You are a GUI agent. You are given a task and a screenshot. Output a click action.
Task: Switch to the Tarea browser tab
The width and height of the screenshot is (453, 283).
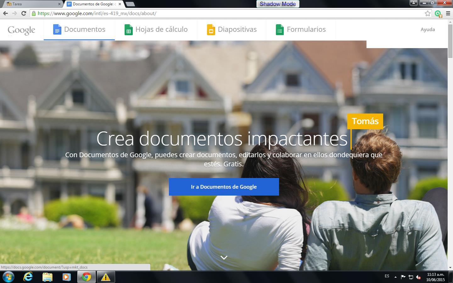pos(31,4)
